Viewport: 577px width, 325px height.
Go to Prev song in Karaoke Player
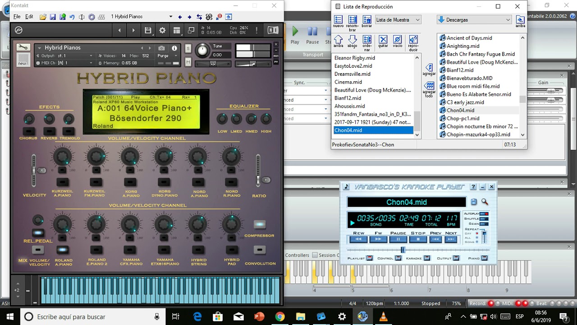click(435, 239)
